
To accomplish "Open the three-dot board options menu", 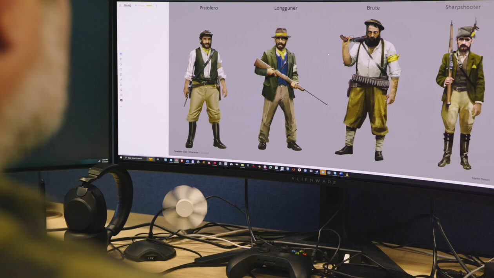I will (156, 6).
